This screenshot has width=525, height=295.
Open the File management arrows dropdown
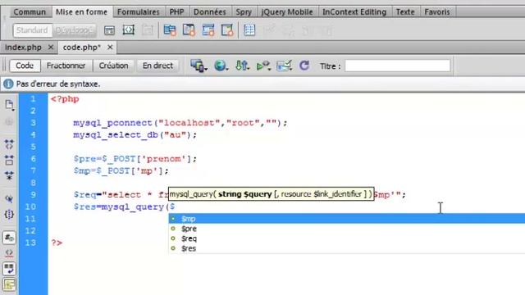[242, 66]
